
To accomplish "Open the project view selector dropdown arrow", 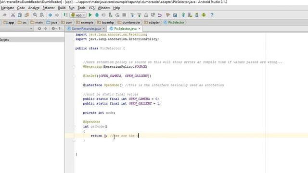I will tap(31, 29).
